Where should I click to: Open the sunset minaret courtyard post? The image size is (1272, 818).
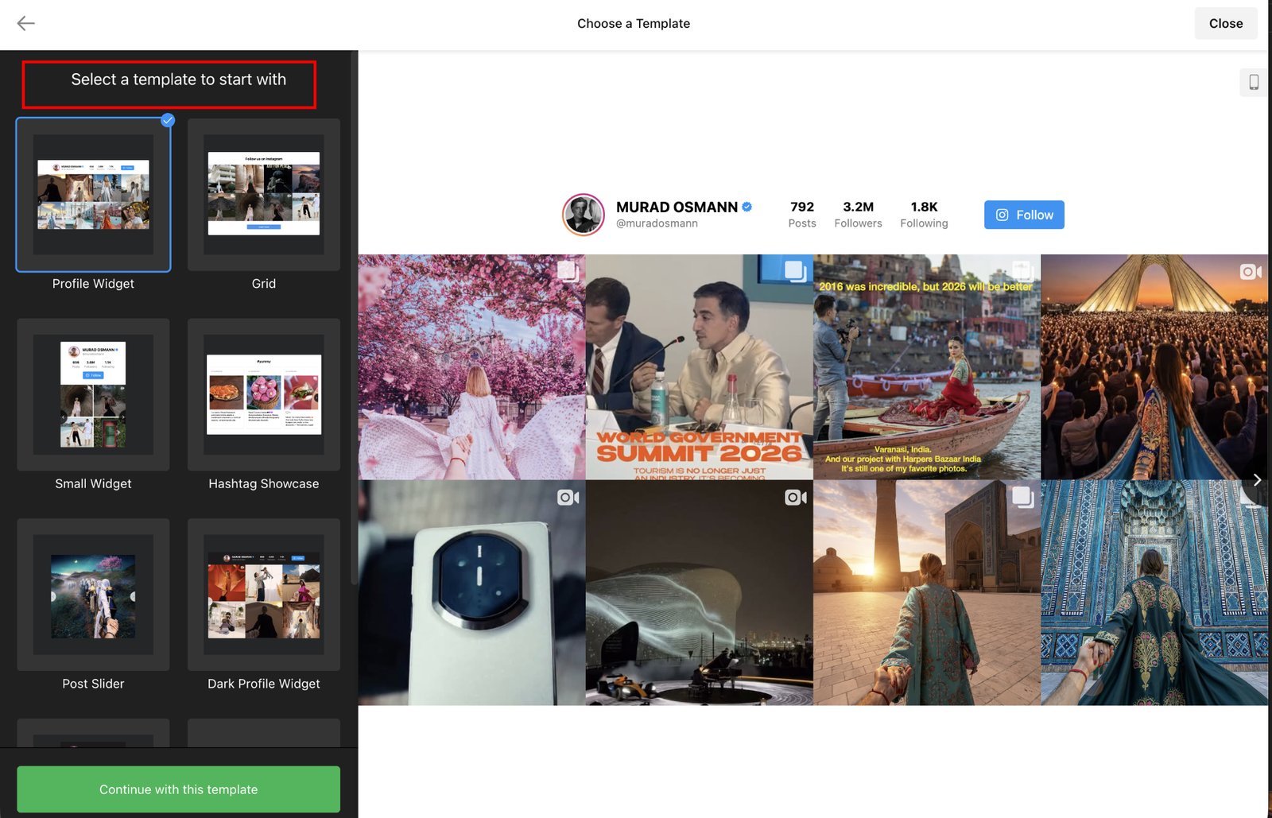tap(926, 592)
